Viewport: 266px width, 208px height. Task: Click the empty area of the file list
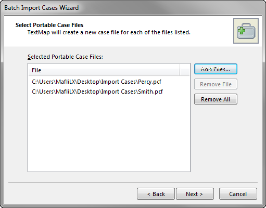[109, 134]
